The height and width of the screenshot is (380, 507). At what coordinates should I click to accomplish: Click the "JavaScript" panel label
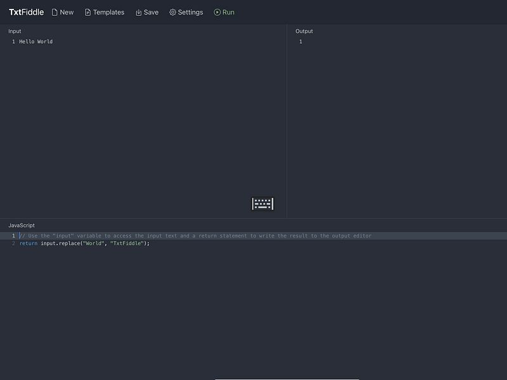22,225
